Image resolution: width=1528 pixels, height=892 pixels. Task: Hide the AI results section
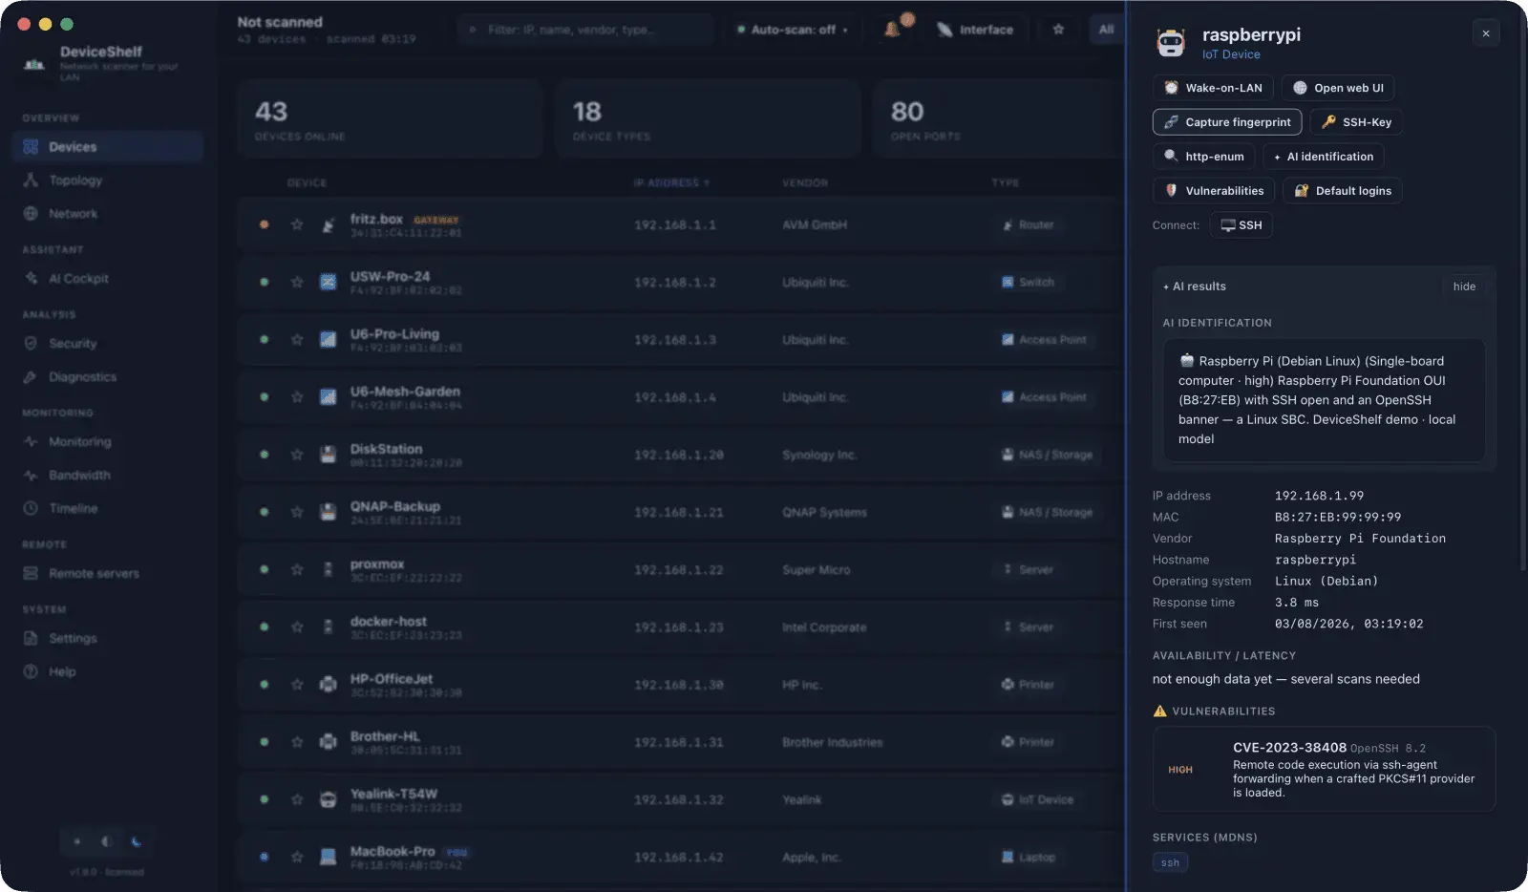(1464, 287)
